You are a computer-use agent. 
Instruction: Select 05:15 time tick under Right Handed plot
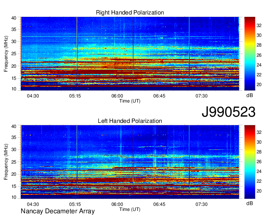click(75, 96)
